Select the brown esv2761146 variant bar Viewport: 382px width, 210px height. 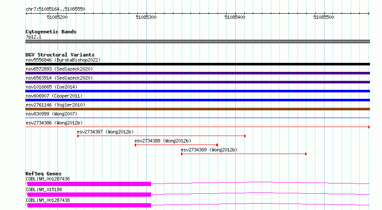(197, 109)
